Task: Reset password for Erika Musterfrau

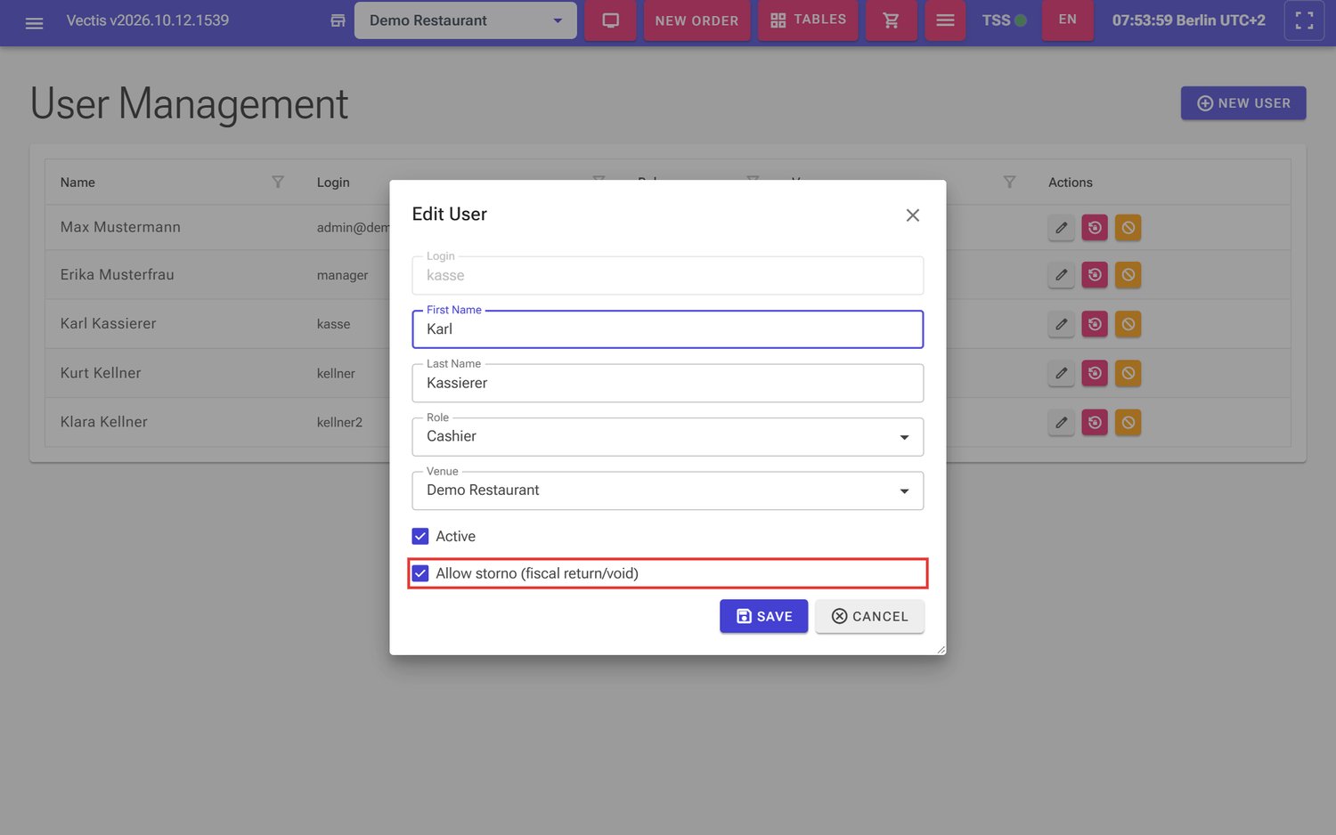Action: tap(1095, 275)
